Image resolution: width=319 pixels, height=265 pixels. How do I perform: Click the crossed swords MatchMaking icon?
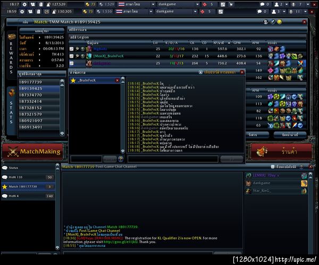click(13, 152)
